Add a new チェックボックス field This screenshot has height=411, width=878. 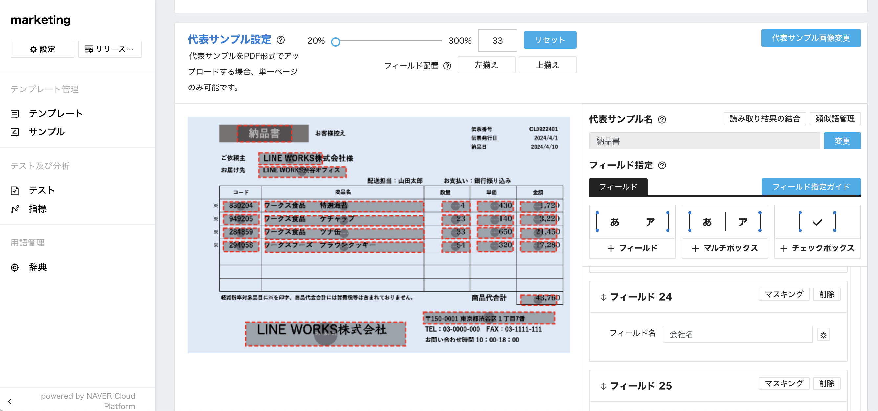tap(817, 248)
